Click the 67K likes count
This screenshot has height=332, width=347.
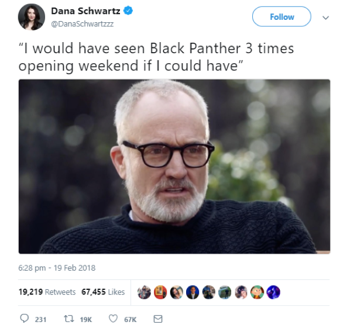130,320
